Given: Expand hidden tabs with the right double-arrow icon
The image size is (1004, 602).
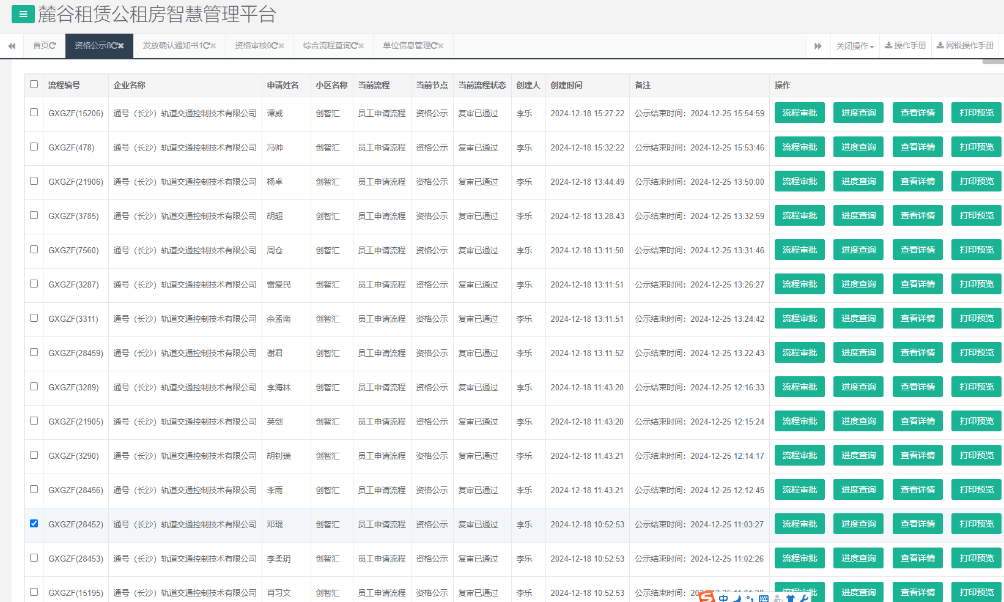Looking at the screenshot, I should click(818, 45).
